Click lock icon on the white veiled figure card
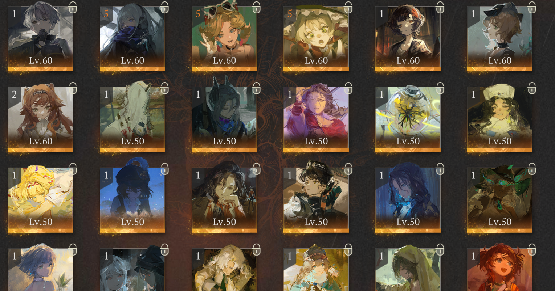This screenshot has height=291, width=555. [164, 88]
